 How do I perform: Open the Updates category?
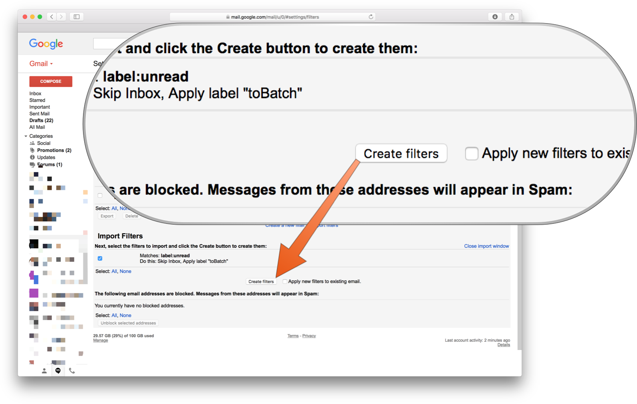point(46,157)
